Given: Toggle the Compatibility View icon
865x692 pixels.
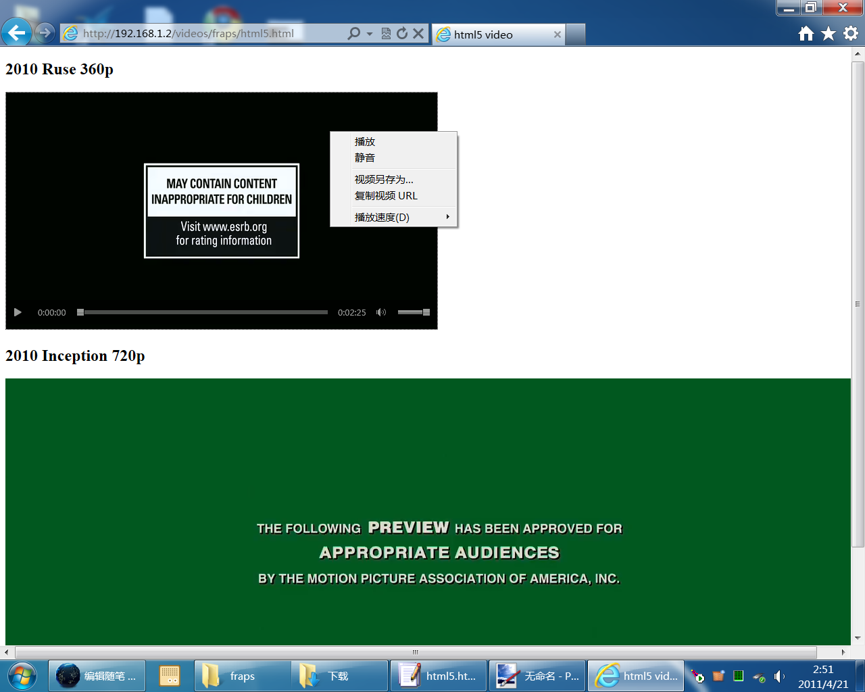Looking at the screenshot, I should click(386, 33).
